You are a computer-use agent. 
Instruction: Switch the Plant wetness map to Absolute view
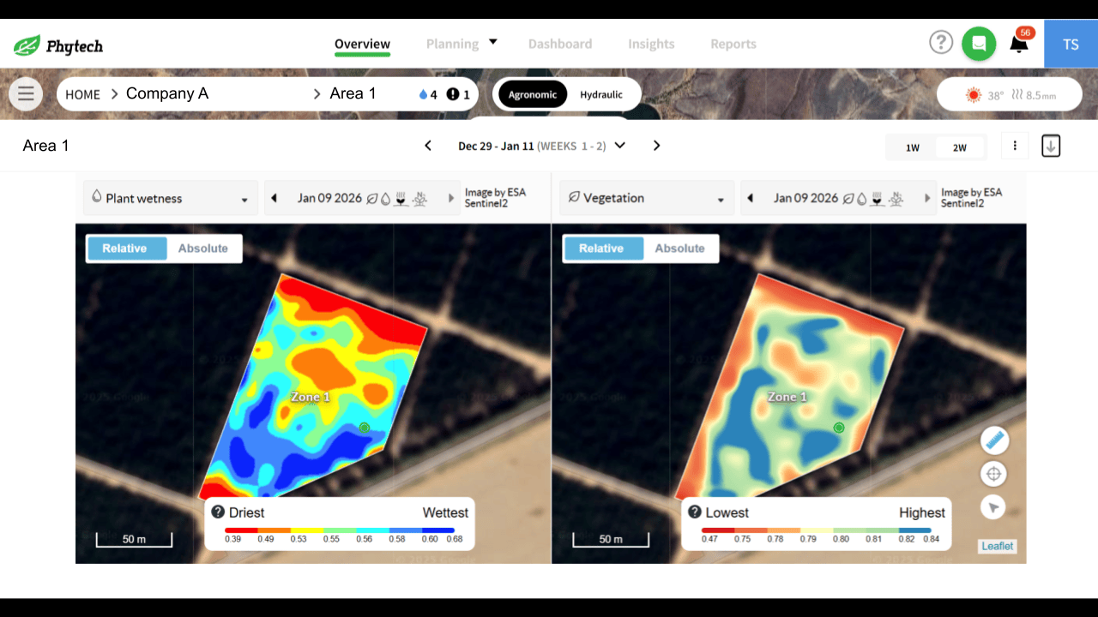click(203, 248)
